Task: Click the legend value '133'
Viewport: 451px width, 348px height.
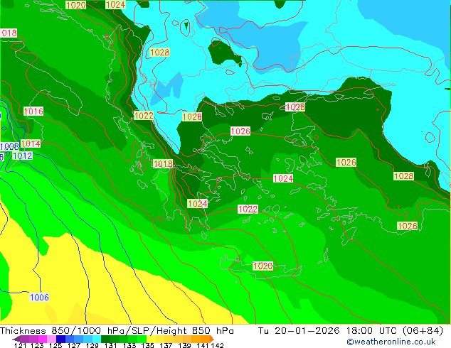Action: pos(129,345)
